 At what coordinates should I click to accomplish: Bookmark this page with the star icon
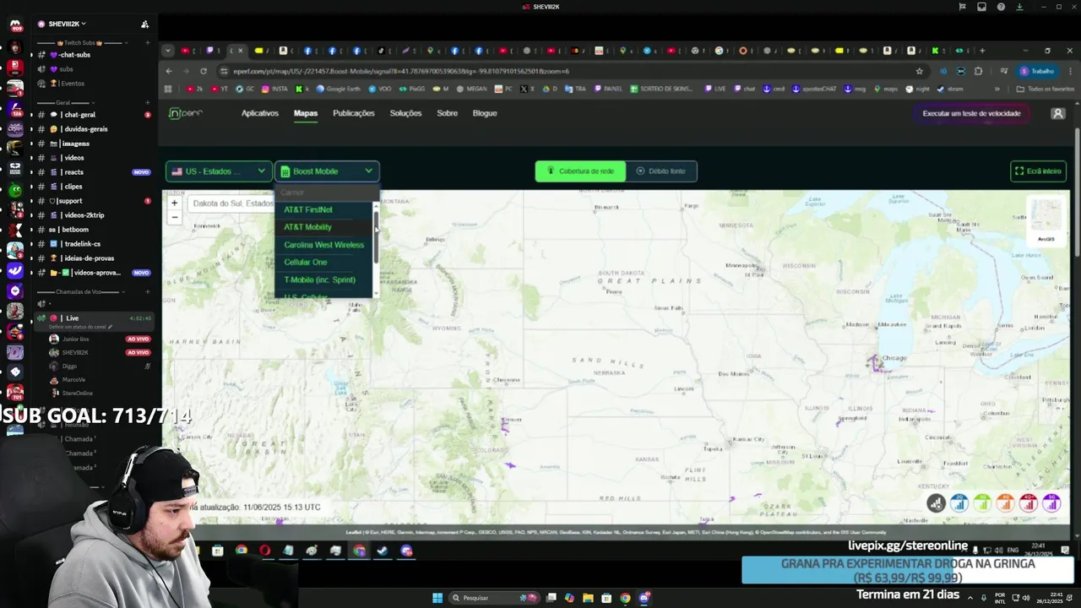tap(920, 71)
